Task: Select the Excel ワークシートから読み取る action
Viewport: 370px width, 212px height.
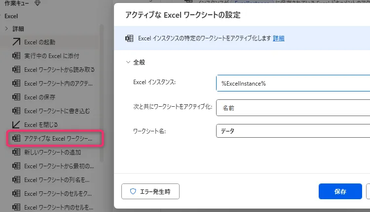Action: pos(59,69)
